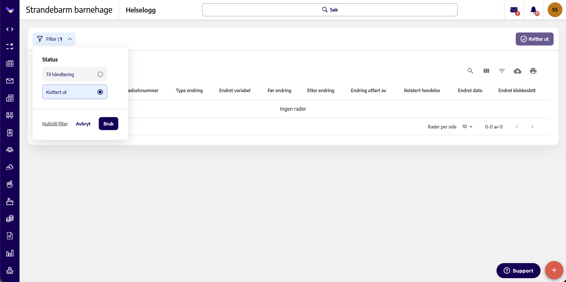Select the Til håndtering radio option
This screenshot has height=282, width=566.
pos(75,74)
